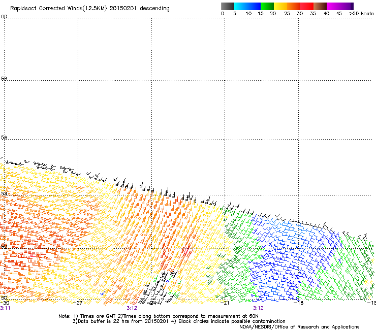Viewport: 376px width, 330px height.
Task: Click the purple '3:12' time label near -24
Action: click(132, 308)
